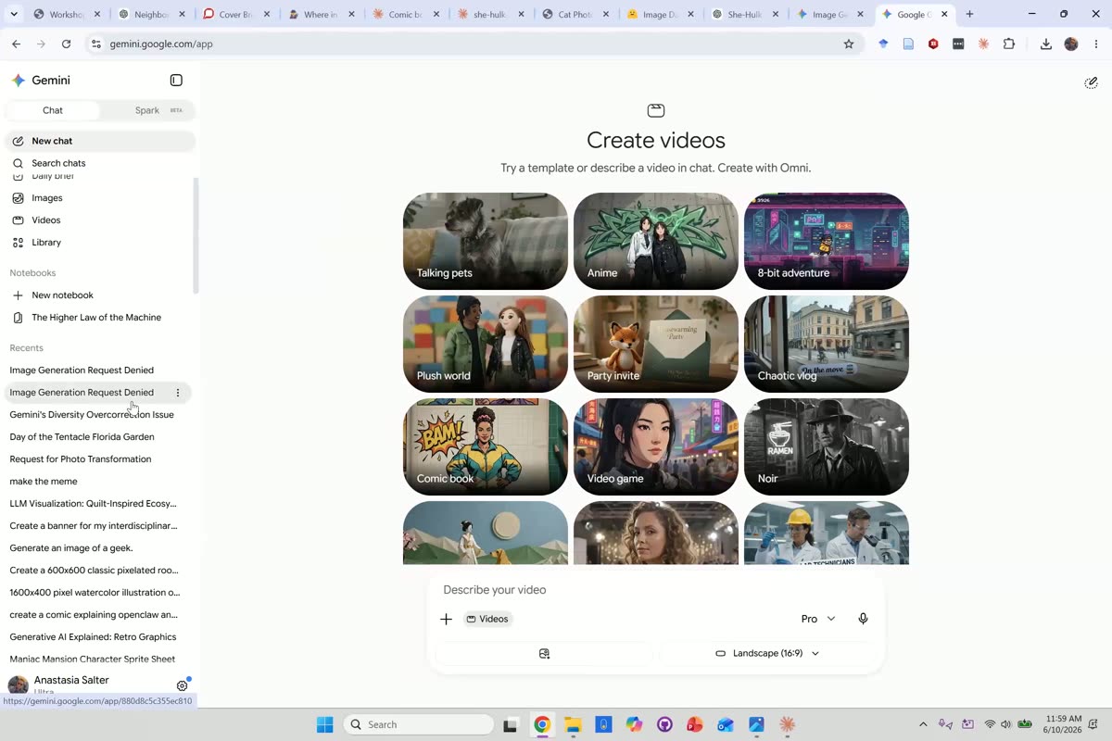The image size is (1112, 741).
Task: Bookmark this page with the star icon
Action: (848, 44)
